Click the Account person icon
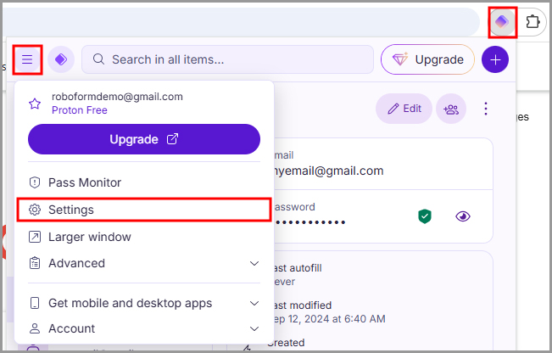 coord(35,328)
